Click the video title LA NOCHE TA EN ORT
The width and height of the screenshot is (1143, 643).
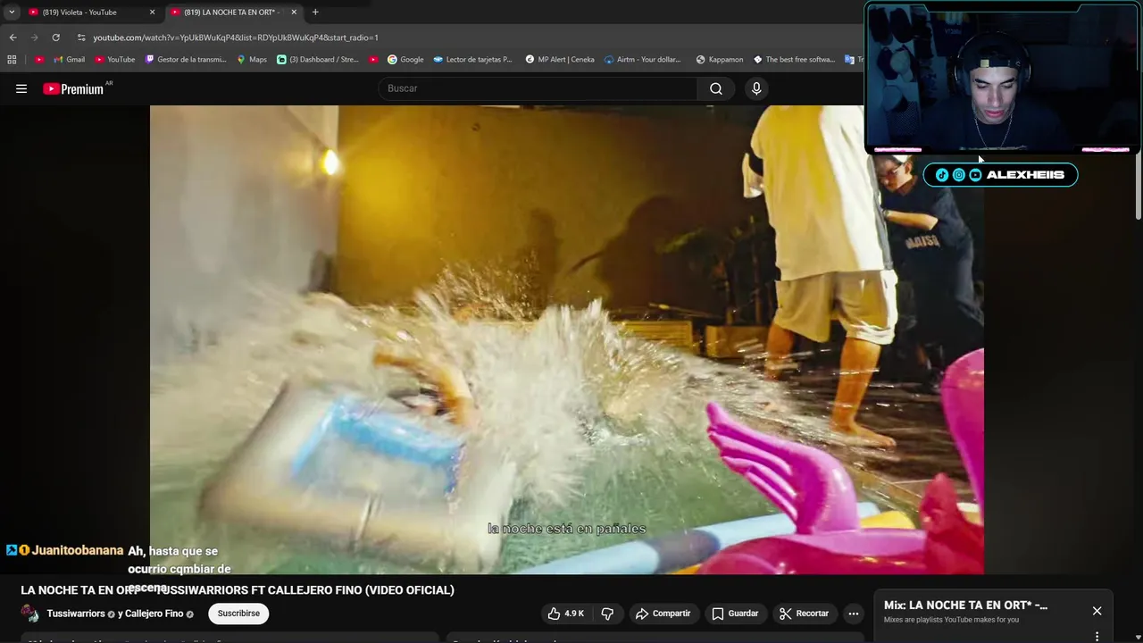click(x=238, y=590)
